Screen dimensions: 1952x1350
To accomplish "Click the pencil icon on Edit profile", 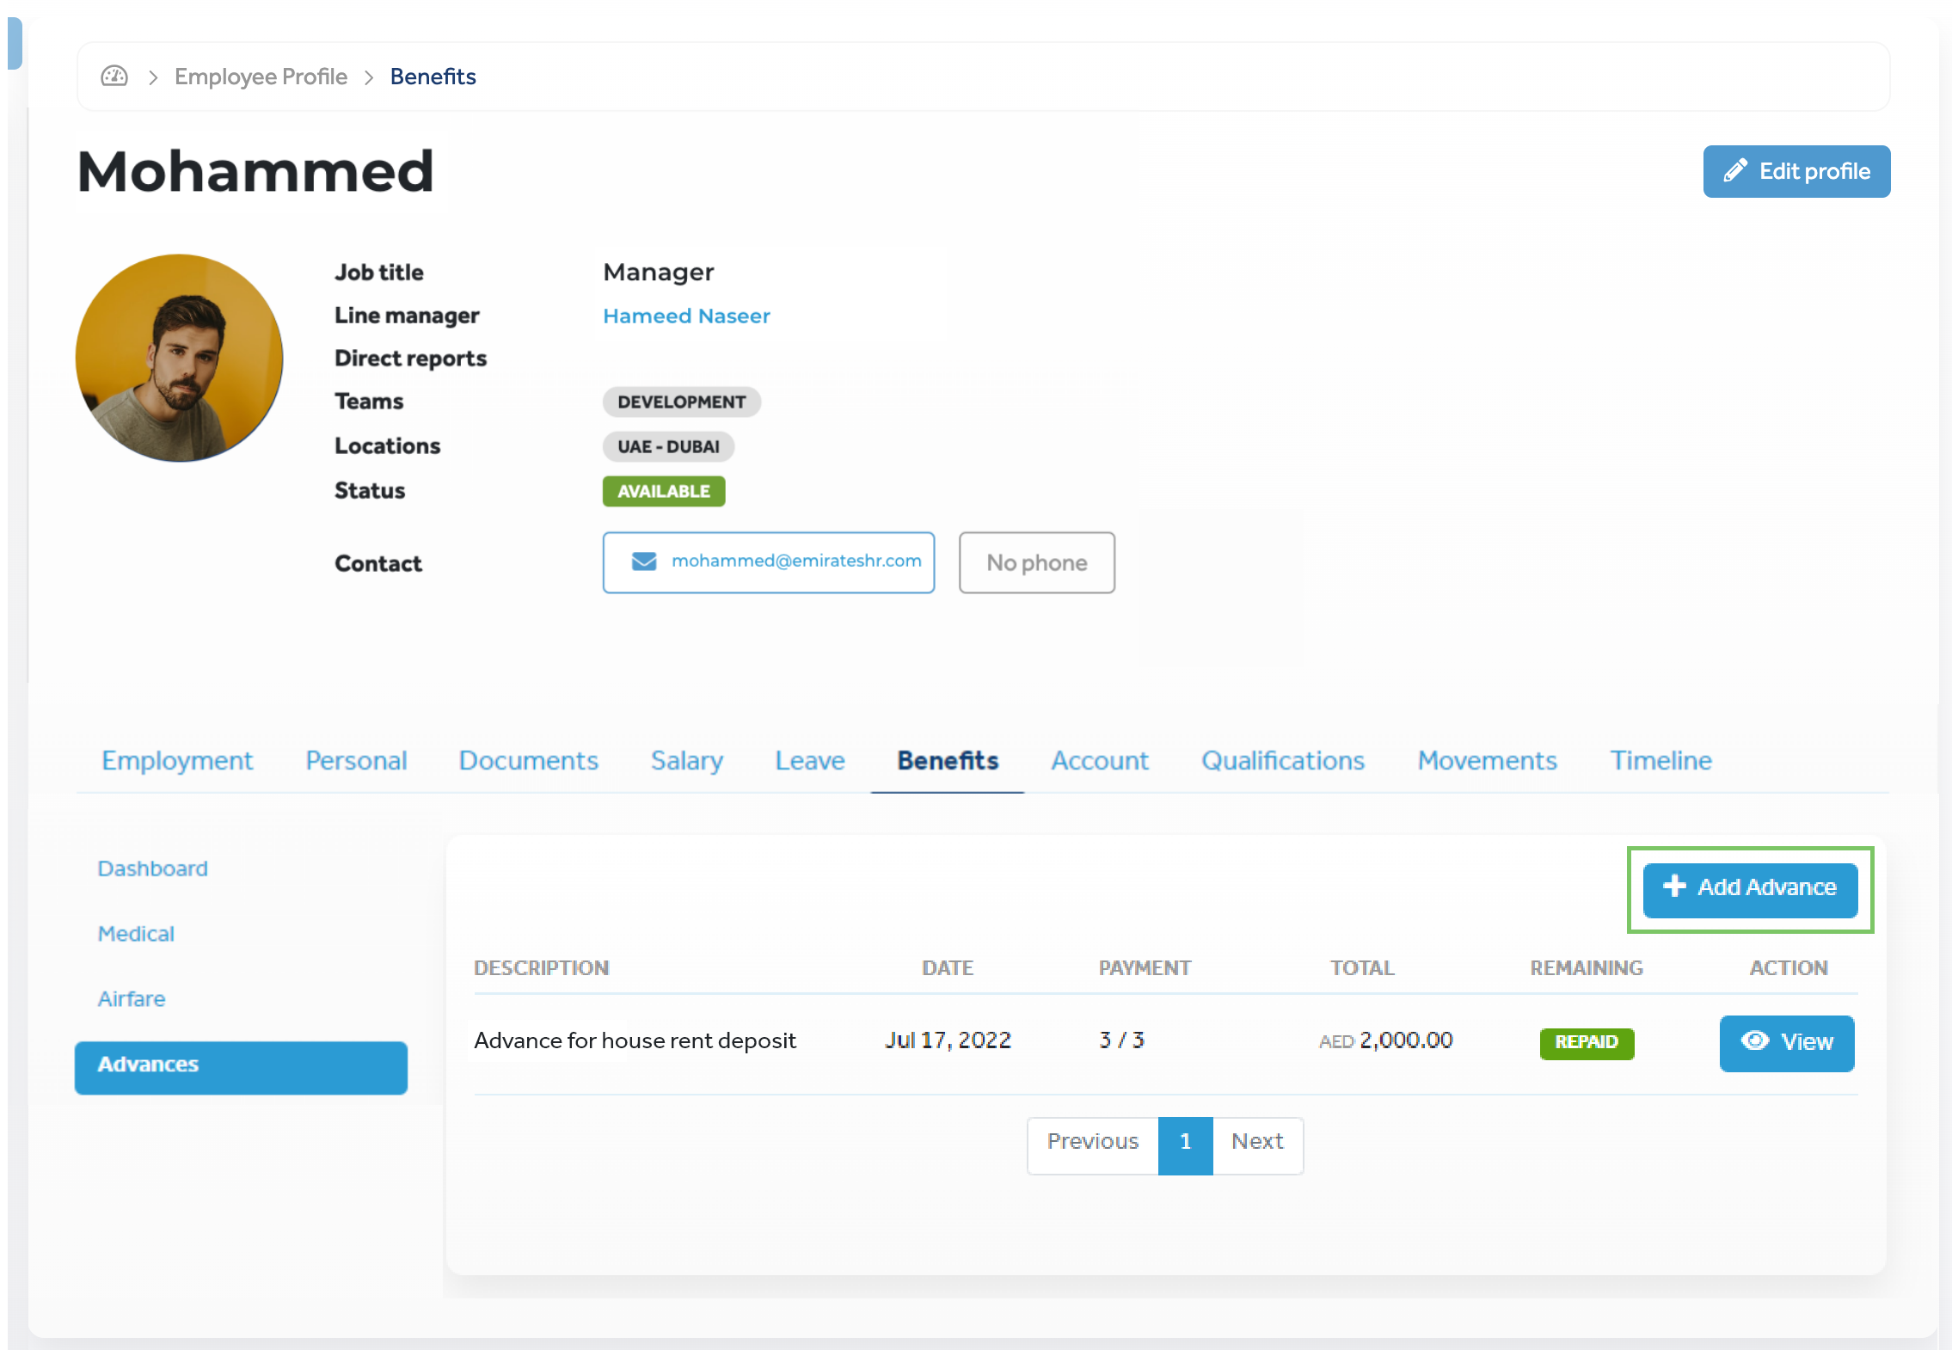I will (x=1734, y=171).
